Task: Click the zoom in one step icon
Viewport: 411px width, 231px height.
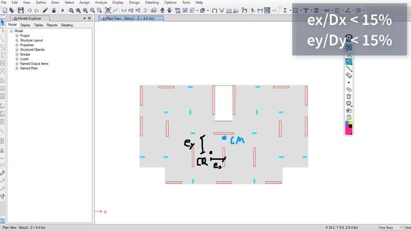Action: click(x=92, y=10)
